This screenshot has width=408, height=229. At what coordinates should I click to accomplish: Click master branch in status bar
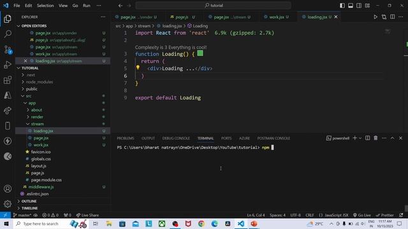[x=22, y=215]
